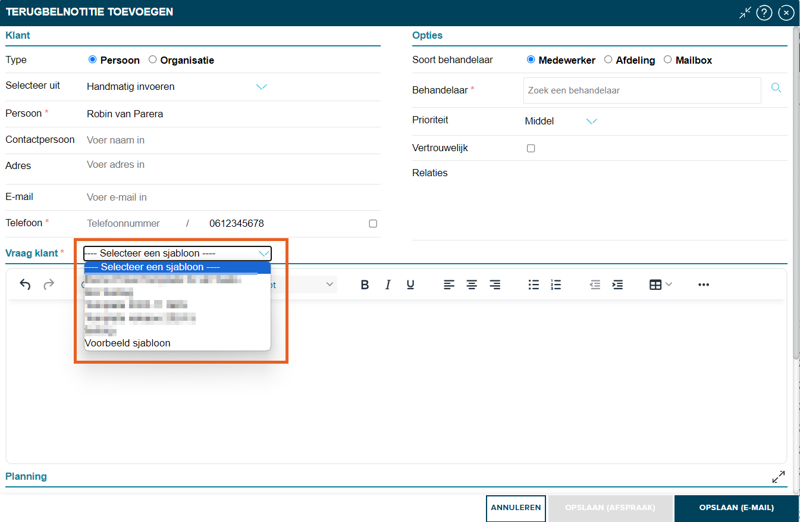The image size is (800, 522).
Task: Click the Annuleren button
Action: 516,508
